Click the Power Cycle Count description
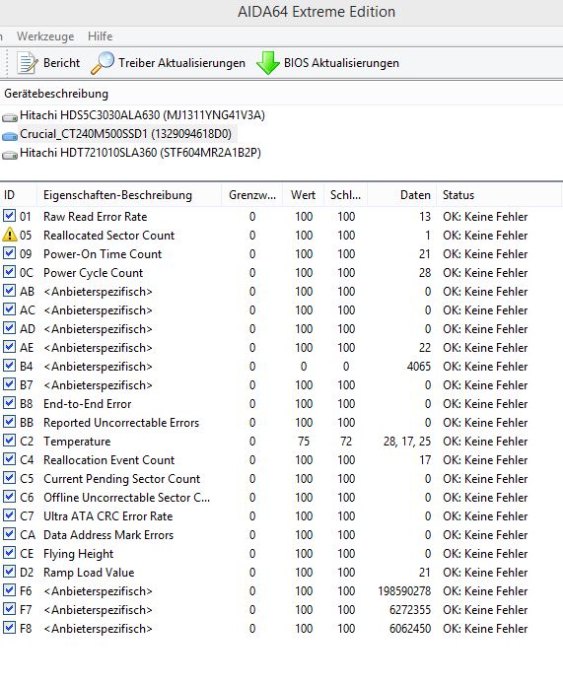Image resolution: width=563 pixels, height=684 pixels. 93,273
